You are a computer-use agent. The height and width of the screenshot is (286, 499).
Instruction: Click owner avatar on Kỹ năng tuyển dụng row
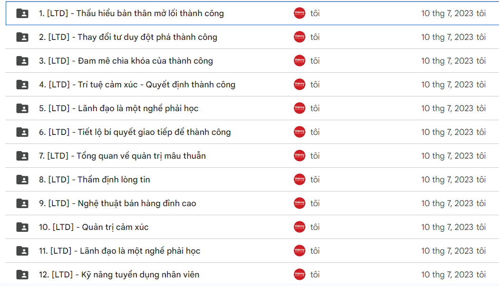pos(299,275)
